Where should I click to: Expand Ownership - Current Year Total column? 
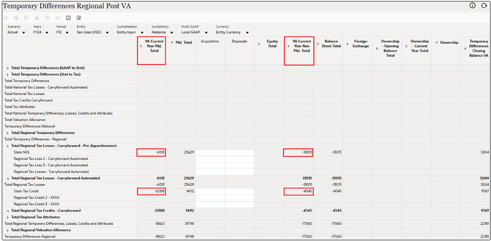coord(407,46)
